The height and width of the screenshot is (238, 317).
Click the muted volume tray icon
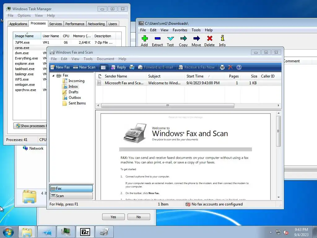tap(286, 232)
